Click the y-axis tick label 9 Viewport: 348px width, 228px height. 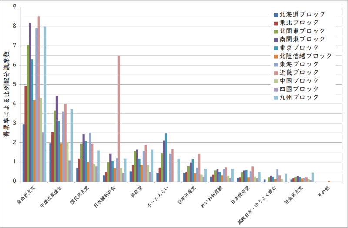pos(15,7)
